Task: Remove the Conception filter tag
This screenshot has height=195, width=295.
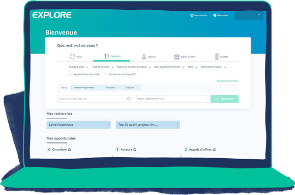Action: pyautogui.click(x=118, y=87)
